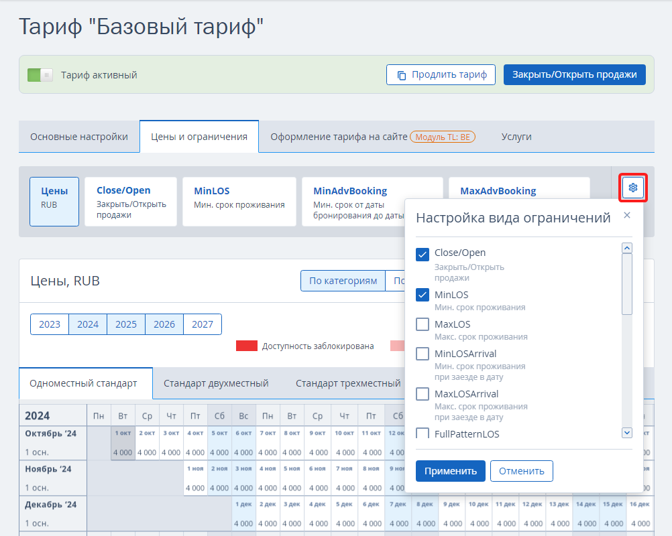The image size is (672, 536).
Task: Uncheck the Close/Open checkbox
Action: [423, 255]
